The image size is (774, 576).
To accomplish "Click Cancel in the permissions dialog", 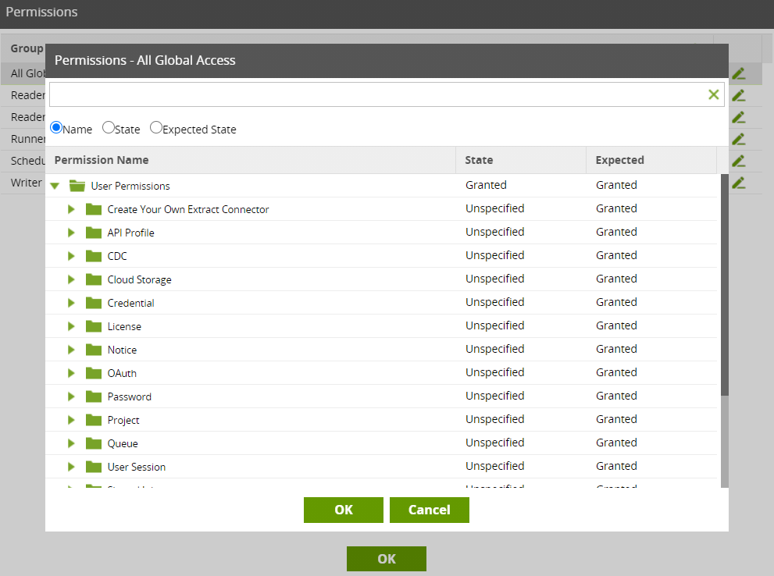I will coord(430,510).
